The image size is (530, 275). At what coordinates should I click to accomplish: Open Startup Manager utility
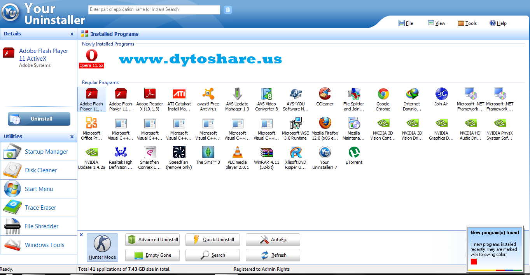point(38,152)
